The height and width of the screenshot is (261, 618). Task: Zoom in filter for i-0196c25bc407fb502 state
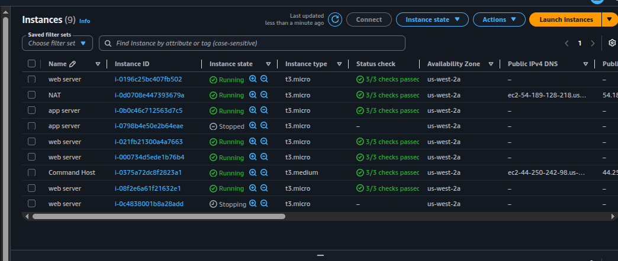(x=253, y=79)
